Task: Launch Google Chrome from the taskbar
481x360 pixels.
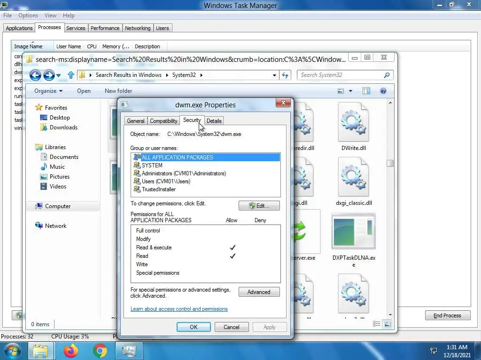Action: tap(100, 351)
